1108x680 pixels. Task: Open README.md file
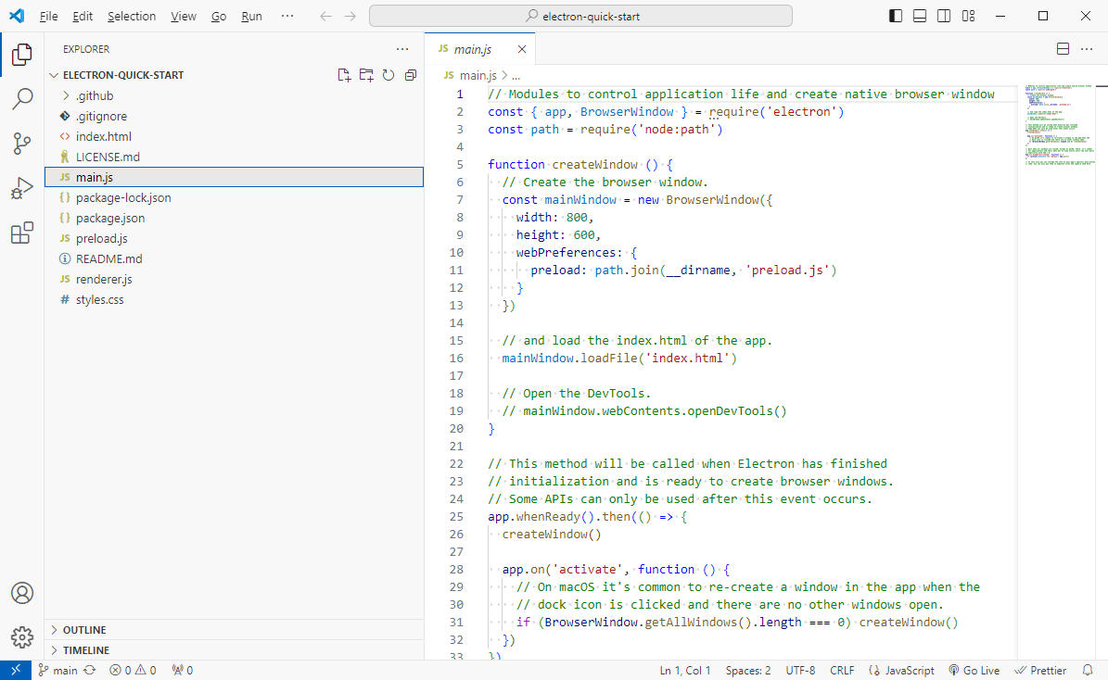coord(234,258)
